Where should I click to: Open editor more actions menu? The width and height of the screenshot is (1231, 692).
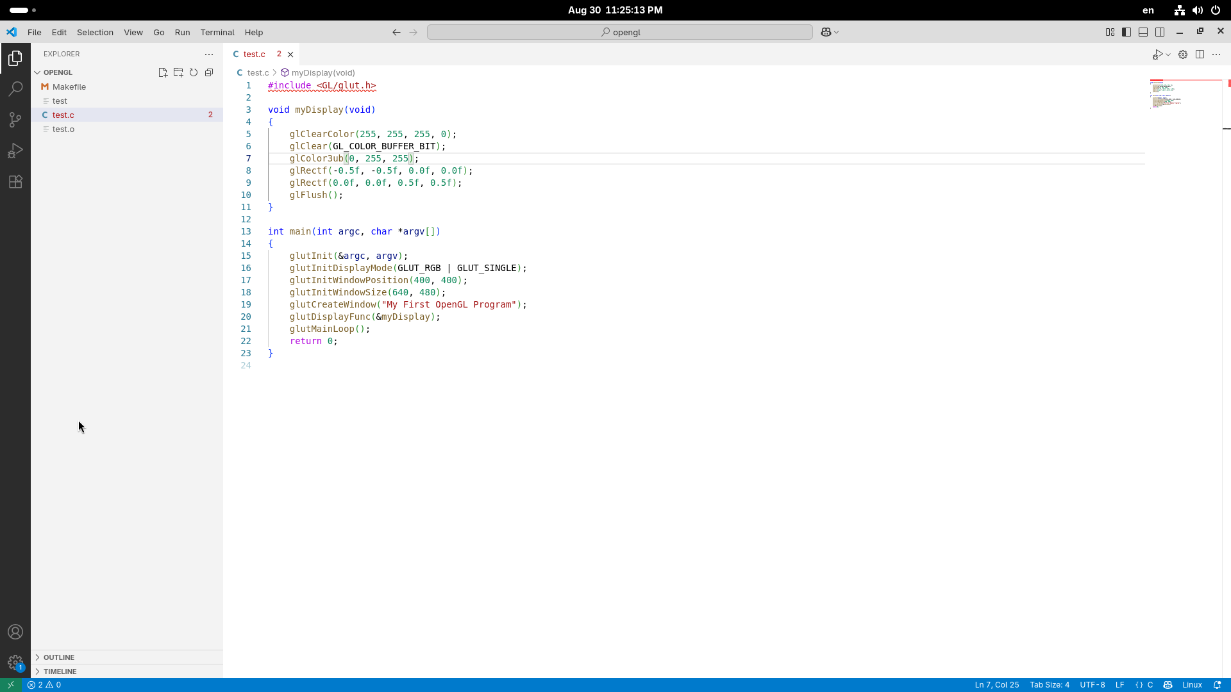point(1216,54)
